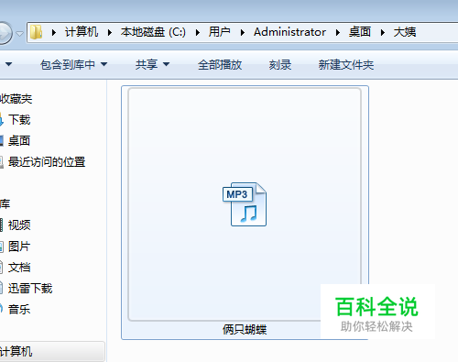Select 收藏夹 in navigation pane
The width and height of the screenshot is (458, 362).
pos(16,99)
